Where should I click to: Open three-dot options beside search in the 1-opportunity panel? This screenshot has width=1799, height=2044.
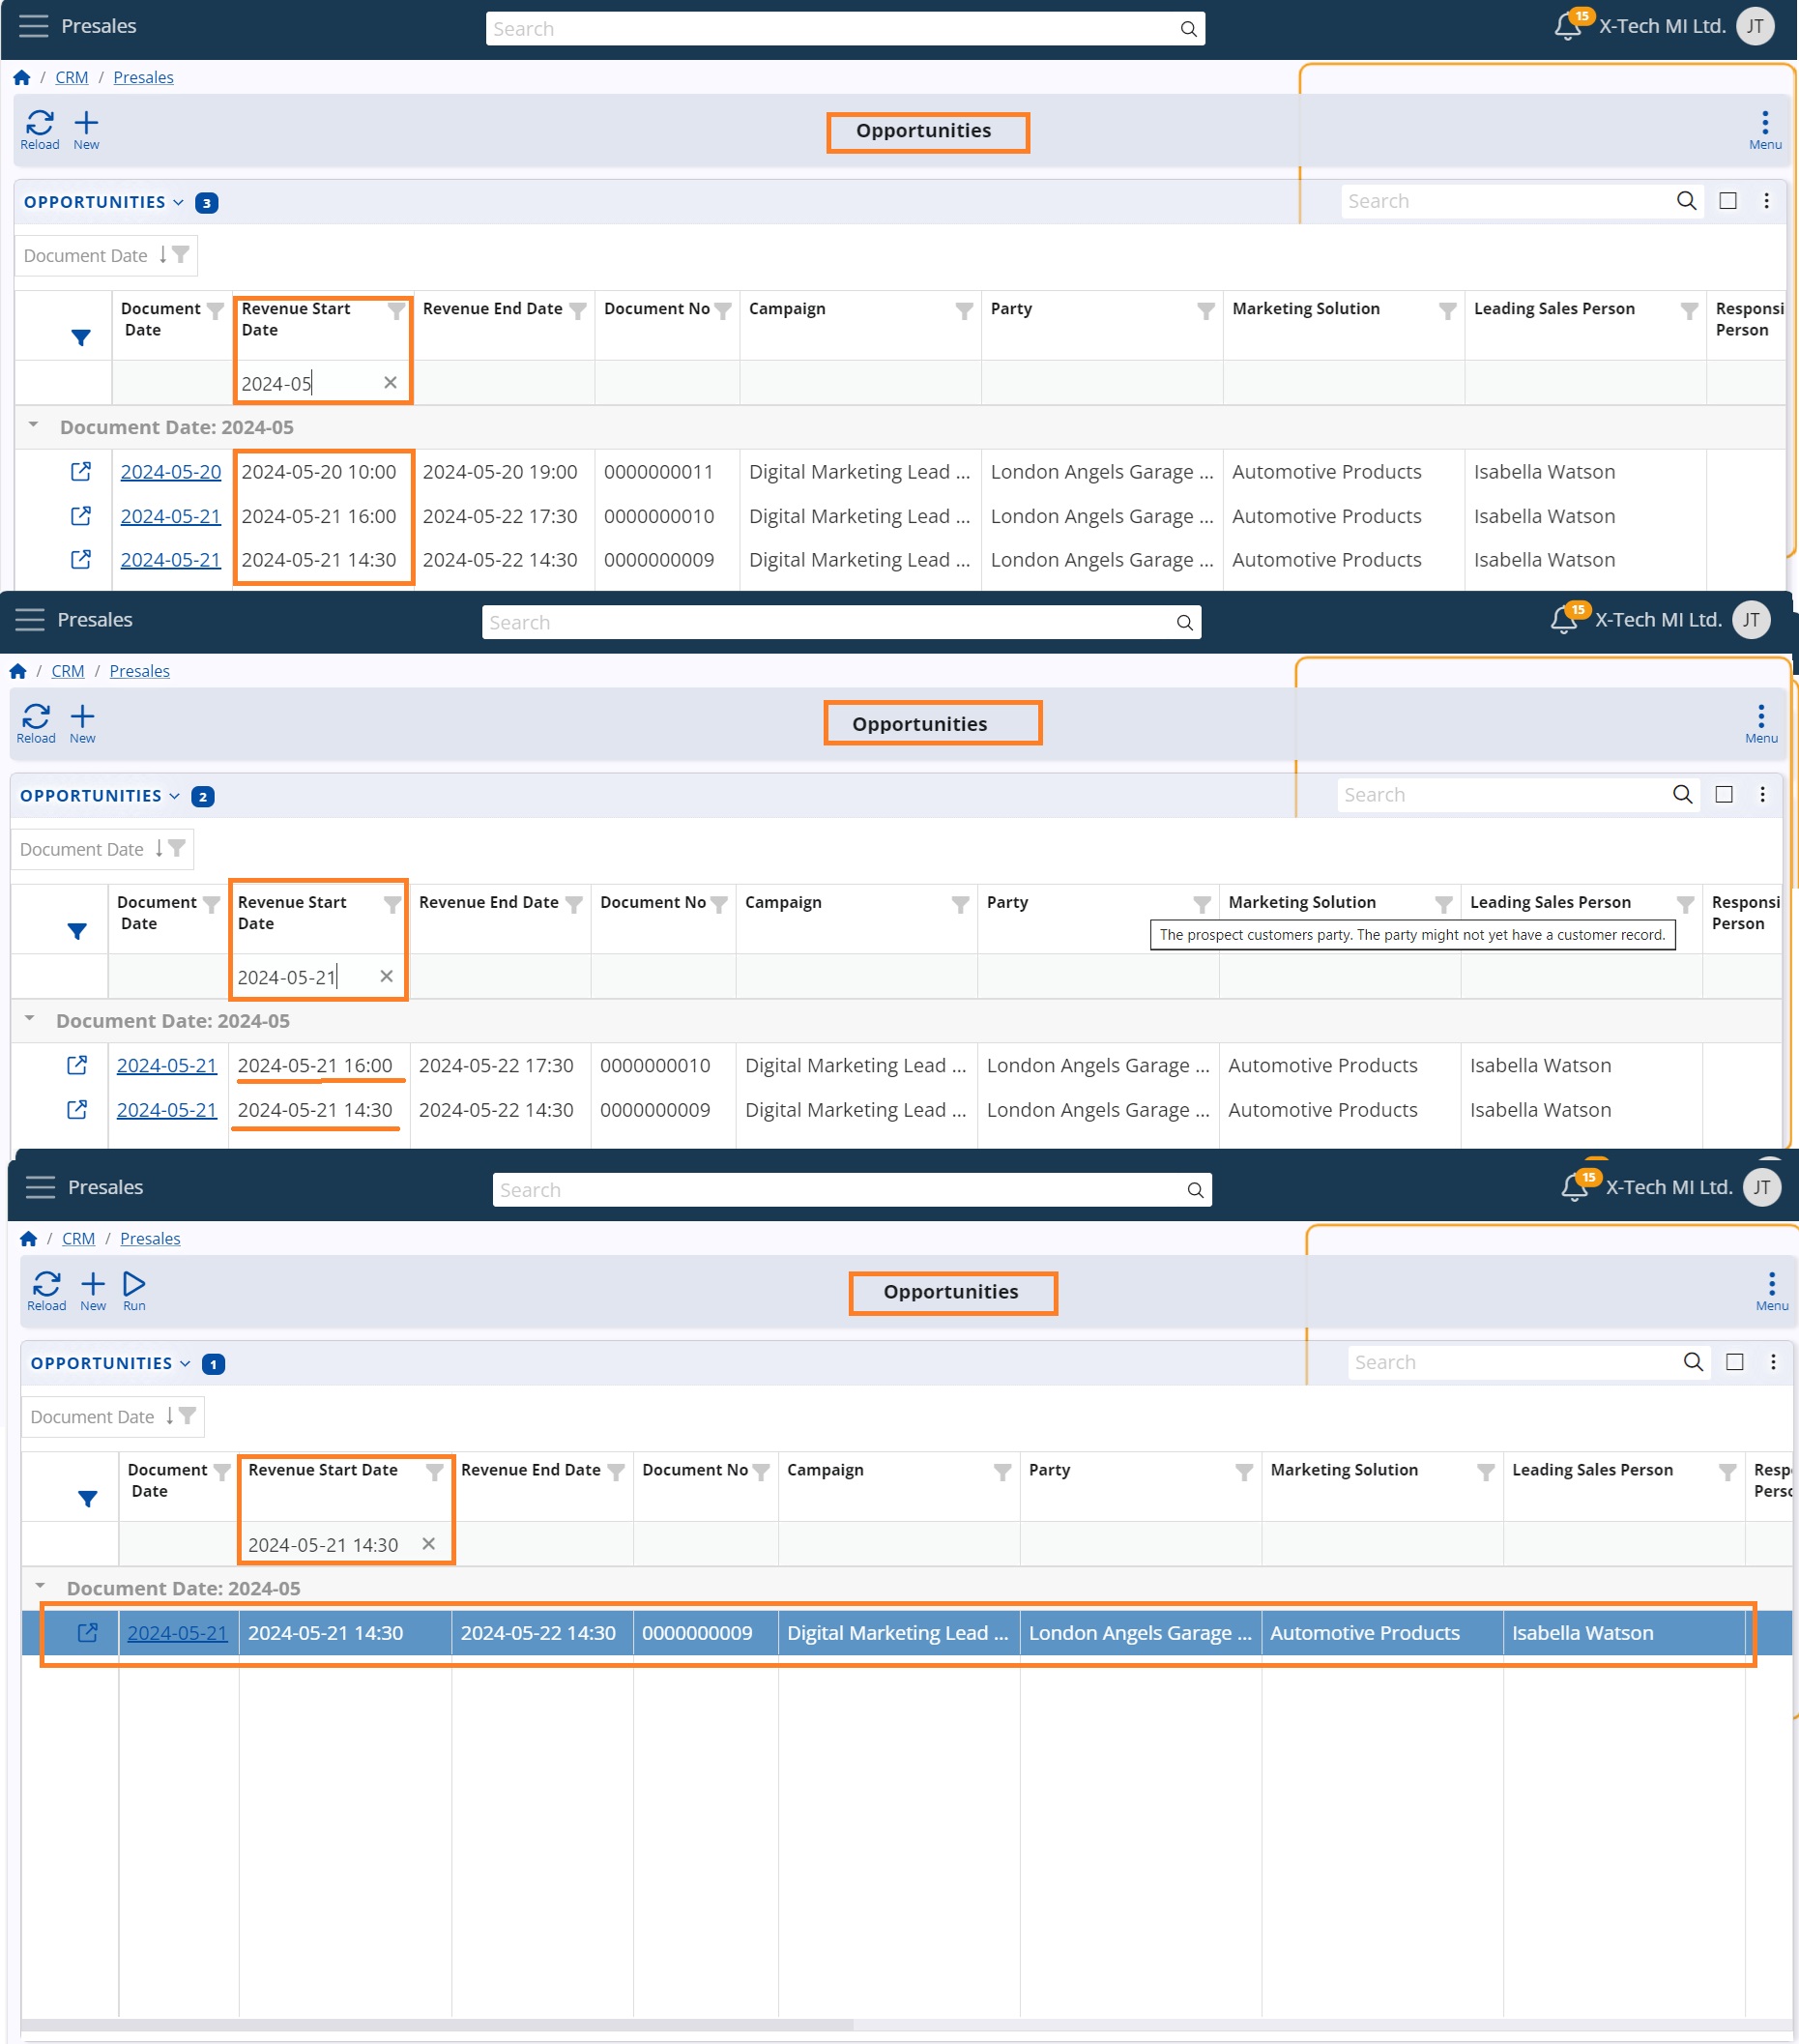pyautogui.click(x=1773, y=1362)
